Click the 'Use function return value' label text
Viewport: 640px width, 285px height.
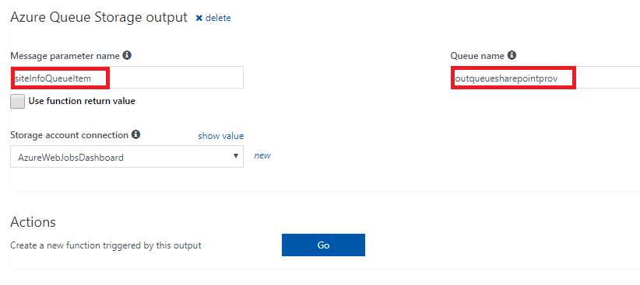82,101
